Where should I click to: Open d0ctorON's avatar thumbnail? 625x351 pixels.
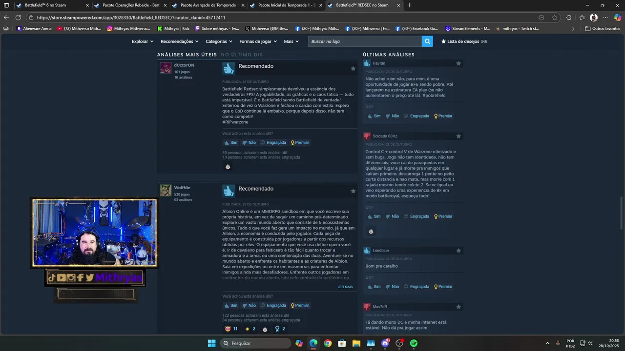[166, 68]
